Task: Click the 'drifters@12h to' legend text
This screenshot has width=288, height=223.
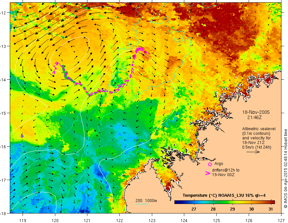Action: (x=226, y=170)
